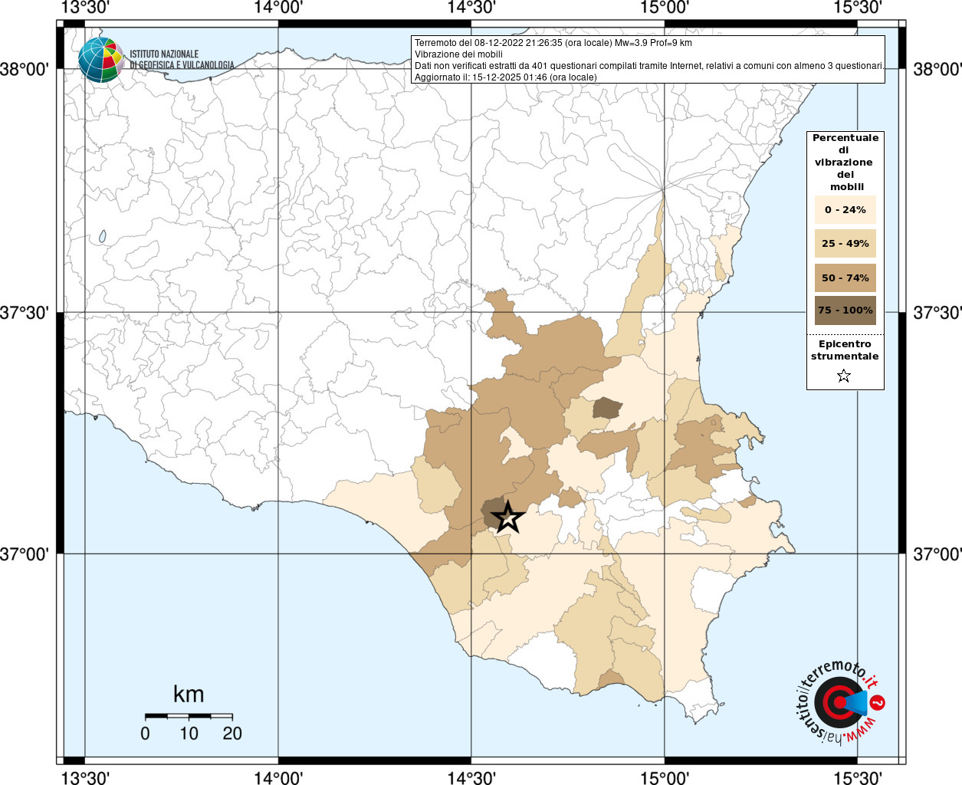Click the INGV globe logo
The width and height of the screenshot is (962, 785).
100,60
